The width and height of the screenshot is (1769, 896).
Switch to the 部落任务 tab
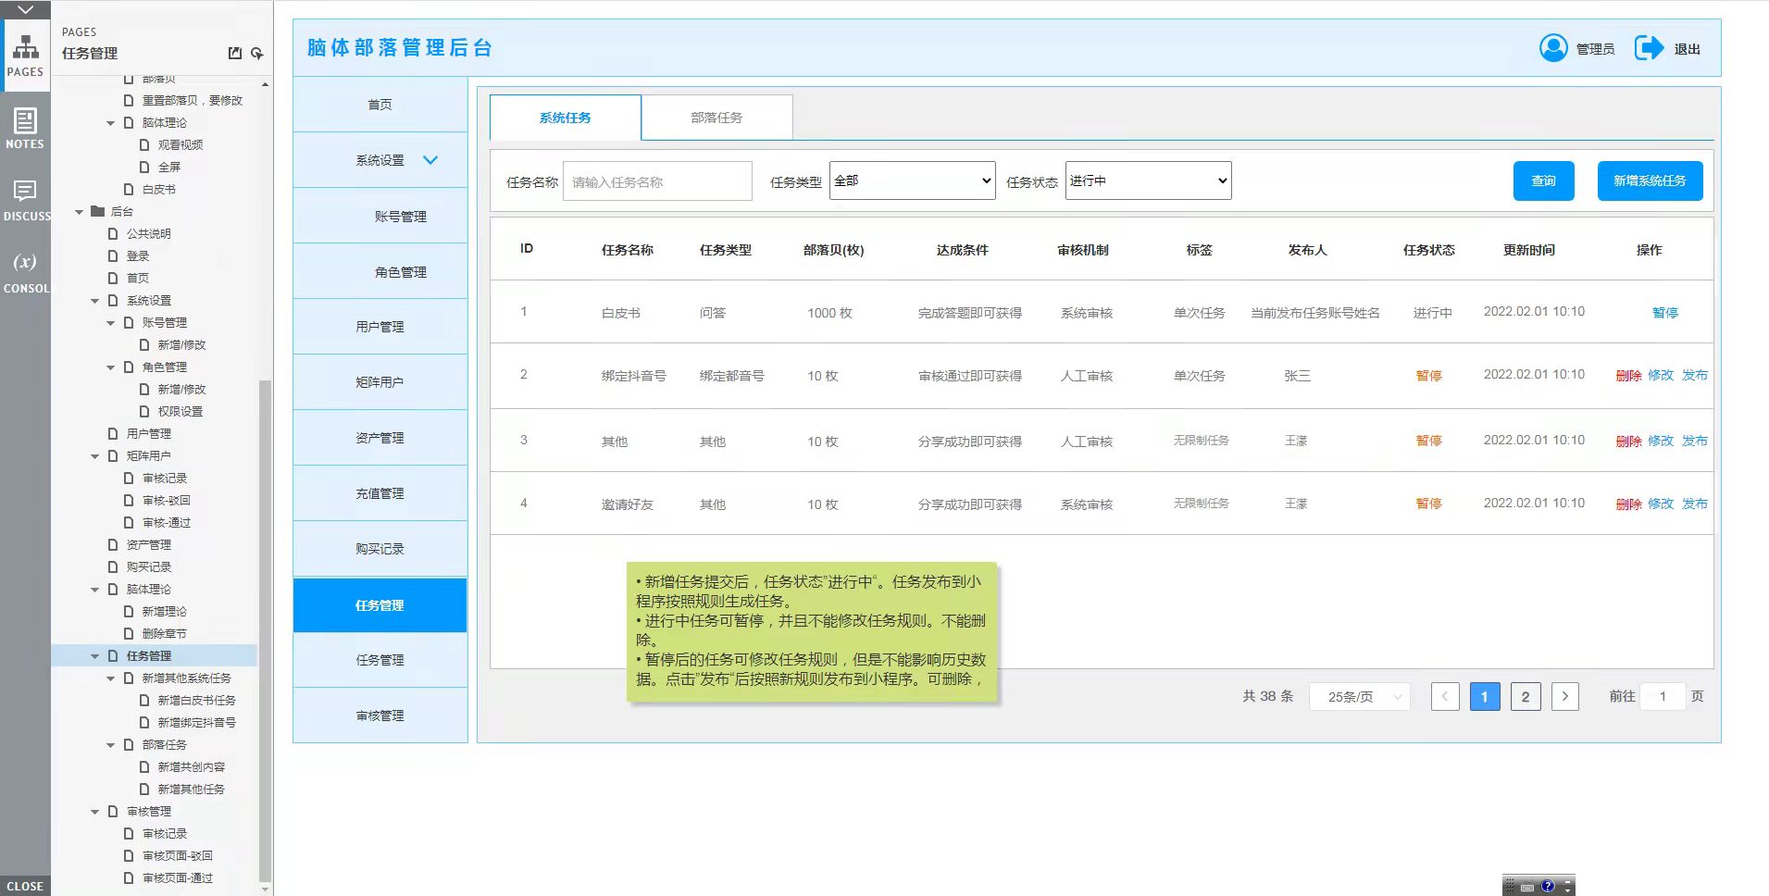coord(716,118)
